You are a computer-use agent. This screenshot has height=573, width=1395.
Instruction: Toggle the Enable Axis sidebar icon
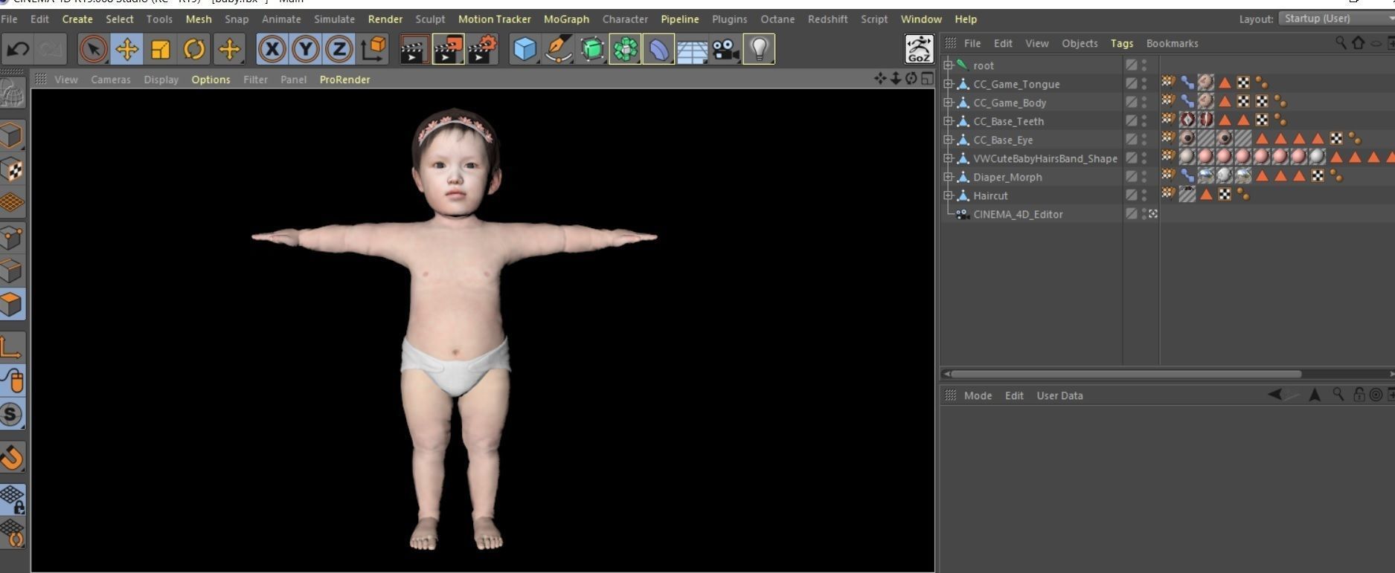pyautogui.click(x=12, y=347)
